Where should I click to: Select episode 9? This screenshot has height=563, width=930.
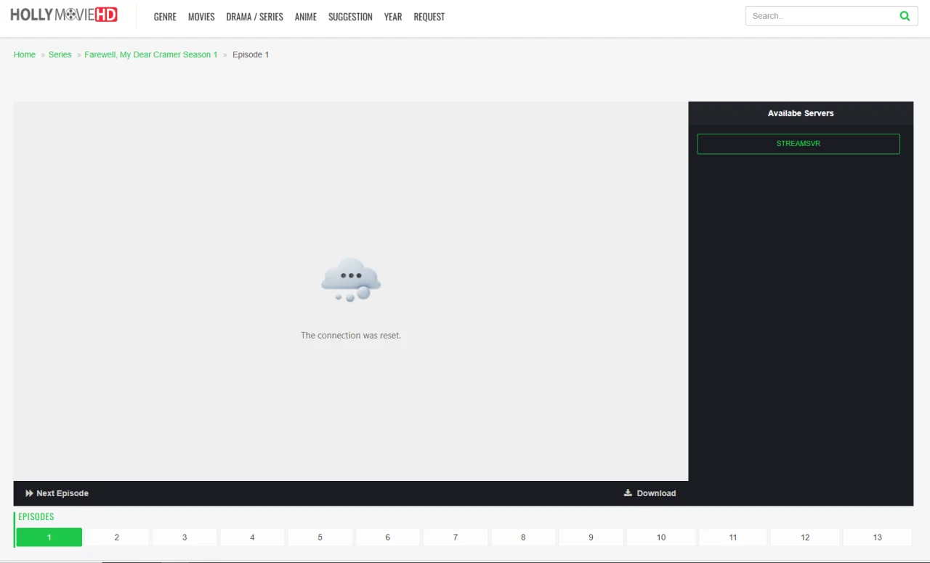point(591,538)
